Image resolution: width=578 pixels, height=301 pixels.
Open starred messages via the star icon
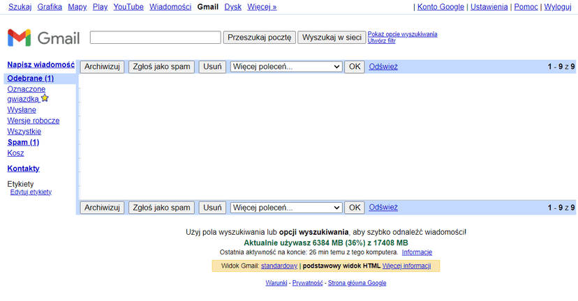click(45, 98)
